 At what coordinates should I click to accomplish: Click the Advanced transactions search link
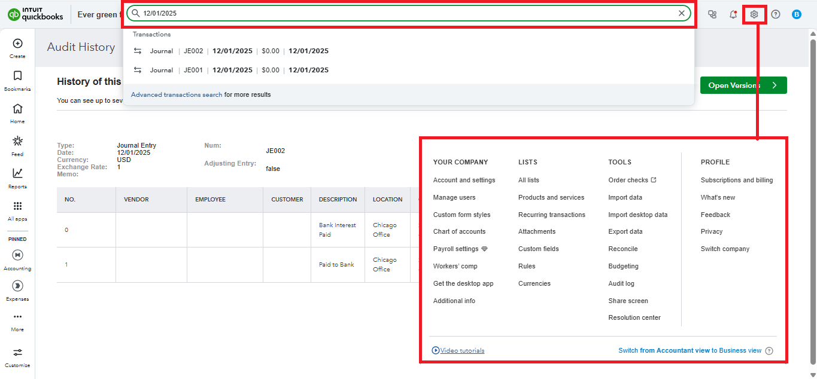coord(177,95)
